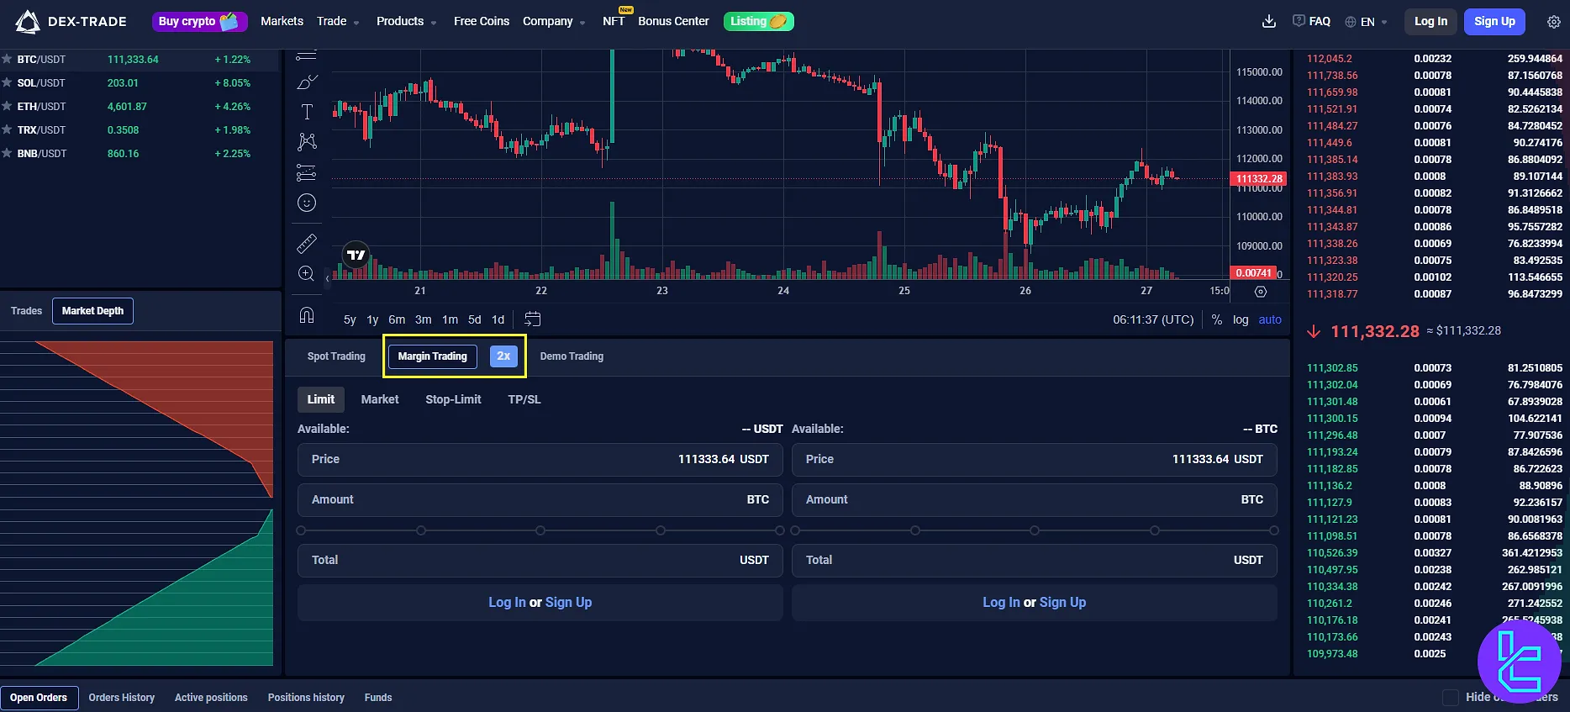
Task: Open chart axis settings gear
Action: (1261, 291)
